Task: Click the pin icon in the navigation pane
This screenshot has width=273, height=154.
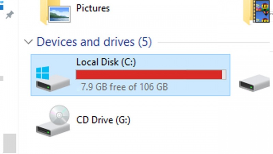Action: (x=10, y=15)
